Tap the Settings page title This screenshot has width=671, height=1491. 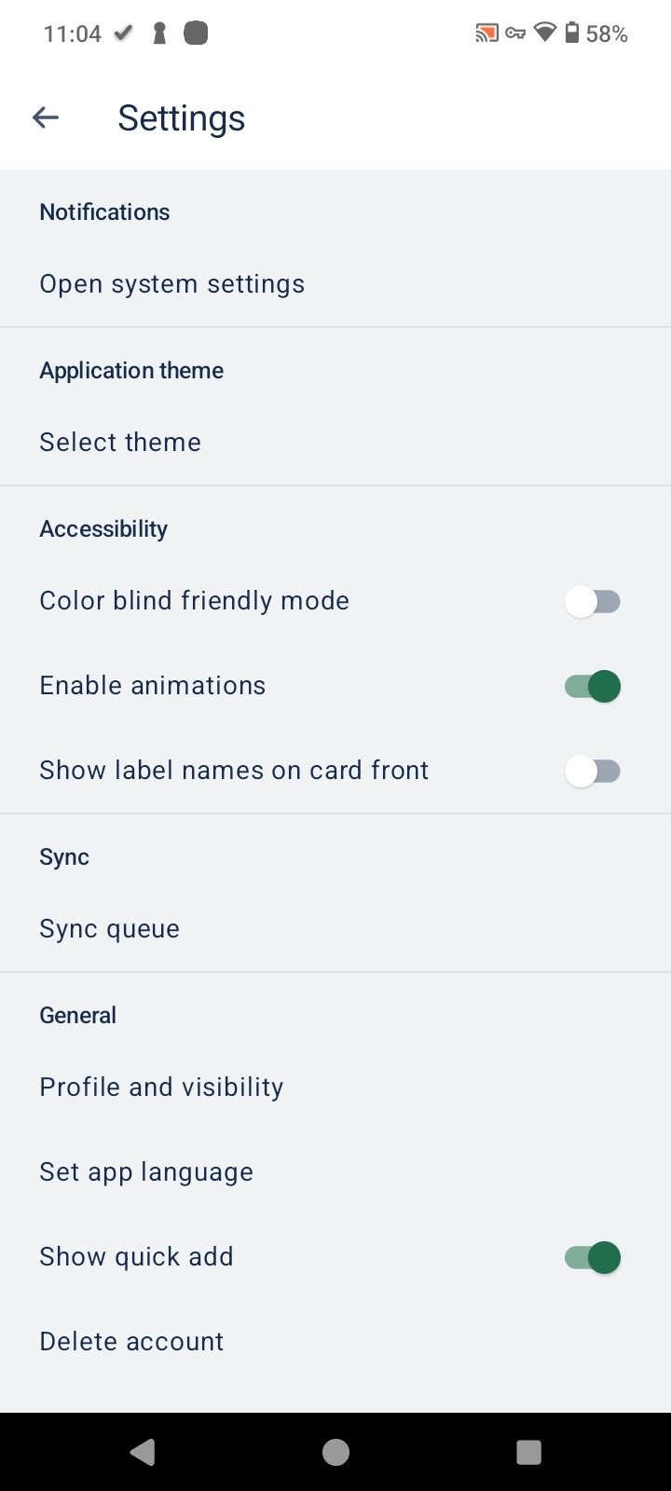point(182,118)
